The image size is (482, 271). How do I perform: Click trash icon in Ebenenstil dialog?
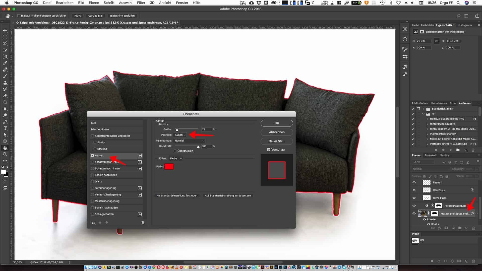click(x=143, y=223)
